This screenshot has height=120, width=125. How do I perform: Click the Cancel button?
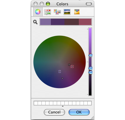pos(54,112)
